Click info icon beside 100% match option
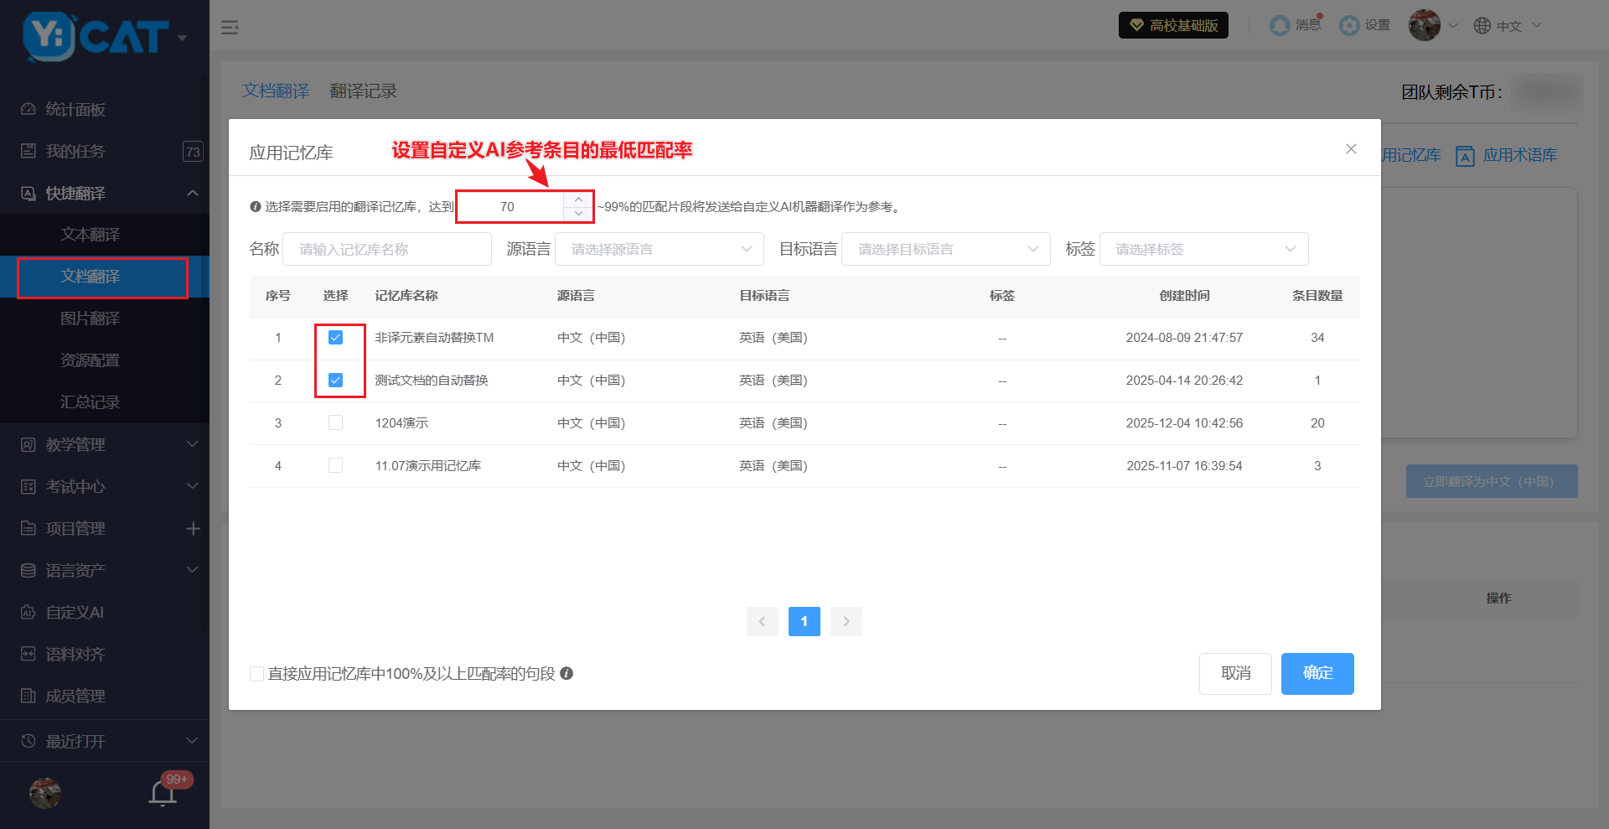The image size is (1609, 829). (567, 673)
